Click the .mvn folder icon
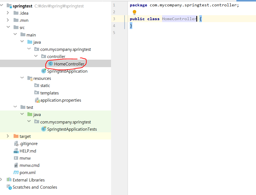This screenshot has height=195, width=256. point(16,20)
